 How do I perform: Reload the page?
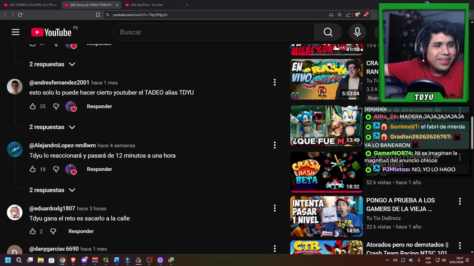(x=20, y=15)
